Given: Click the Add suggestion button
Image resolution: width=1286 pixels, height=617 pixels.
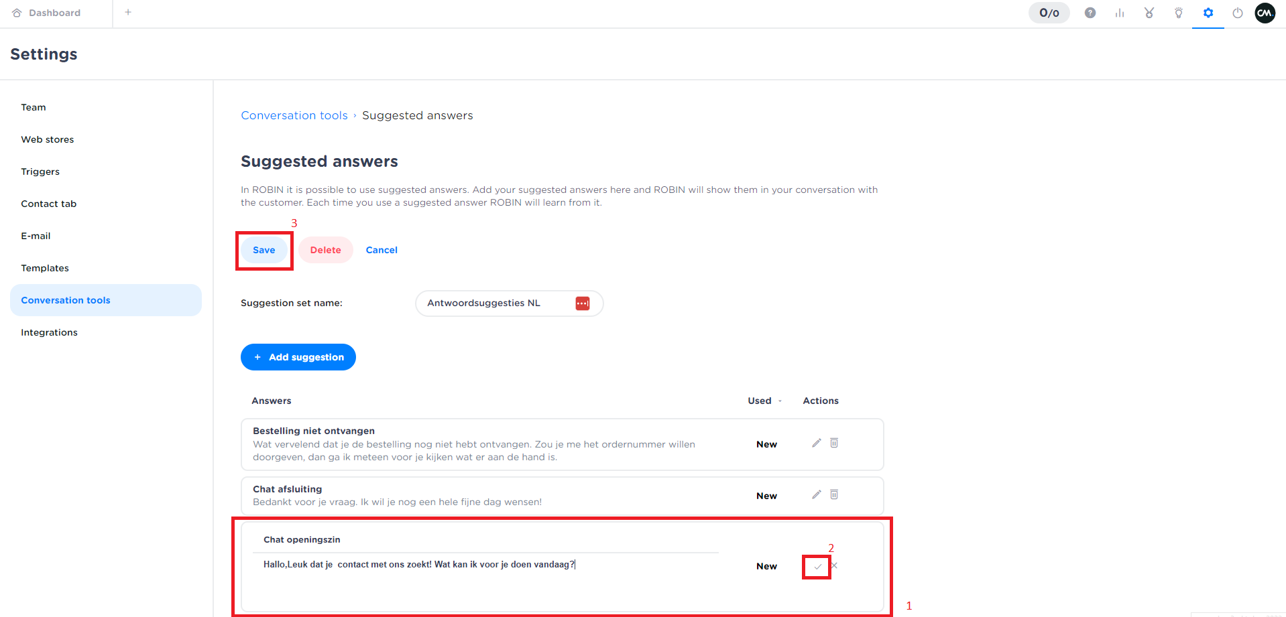Looking at the screenshot, I should (x=298, y=357).
